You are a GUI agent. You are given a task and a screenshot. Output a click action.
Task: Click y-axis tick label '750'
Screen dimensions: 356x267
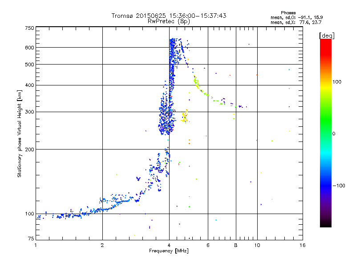(29, 28)
